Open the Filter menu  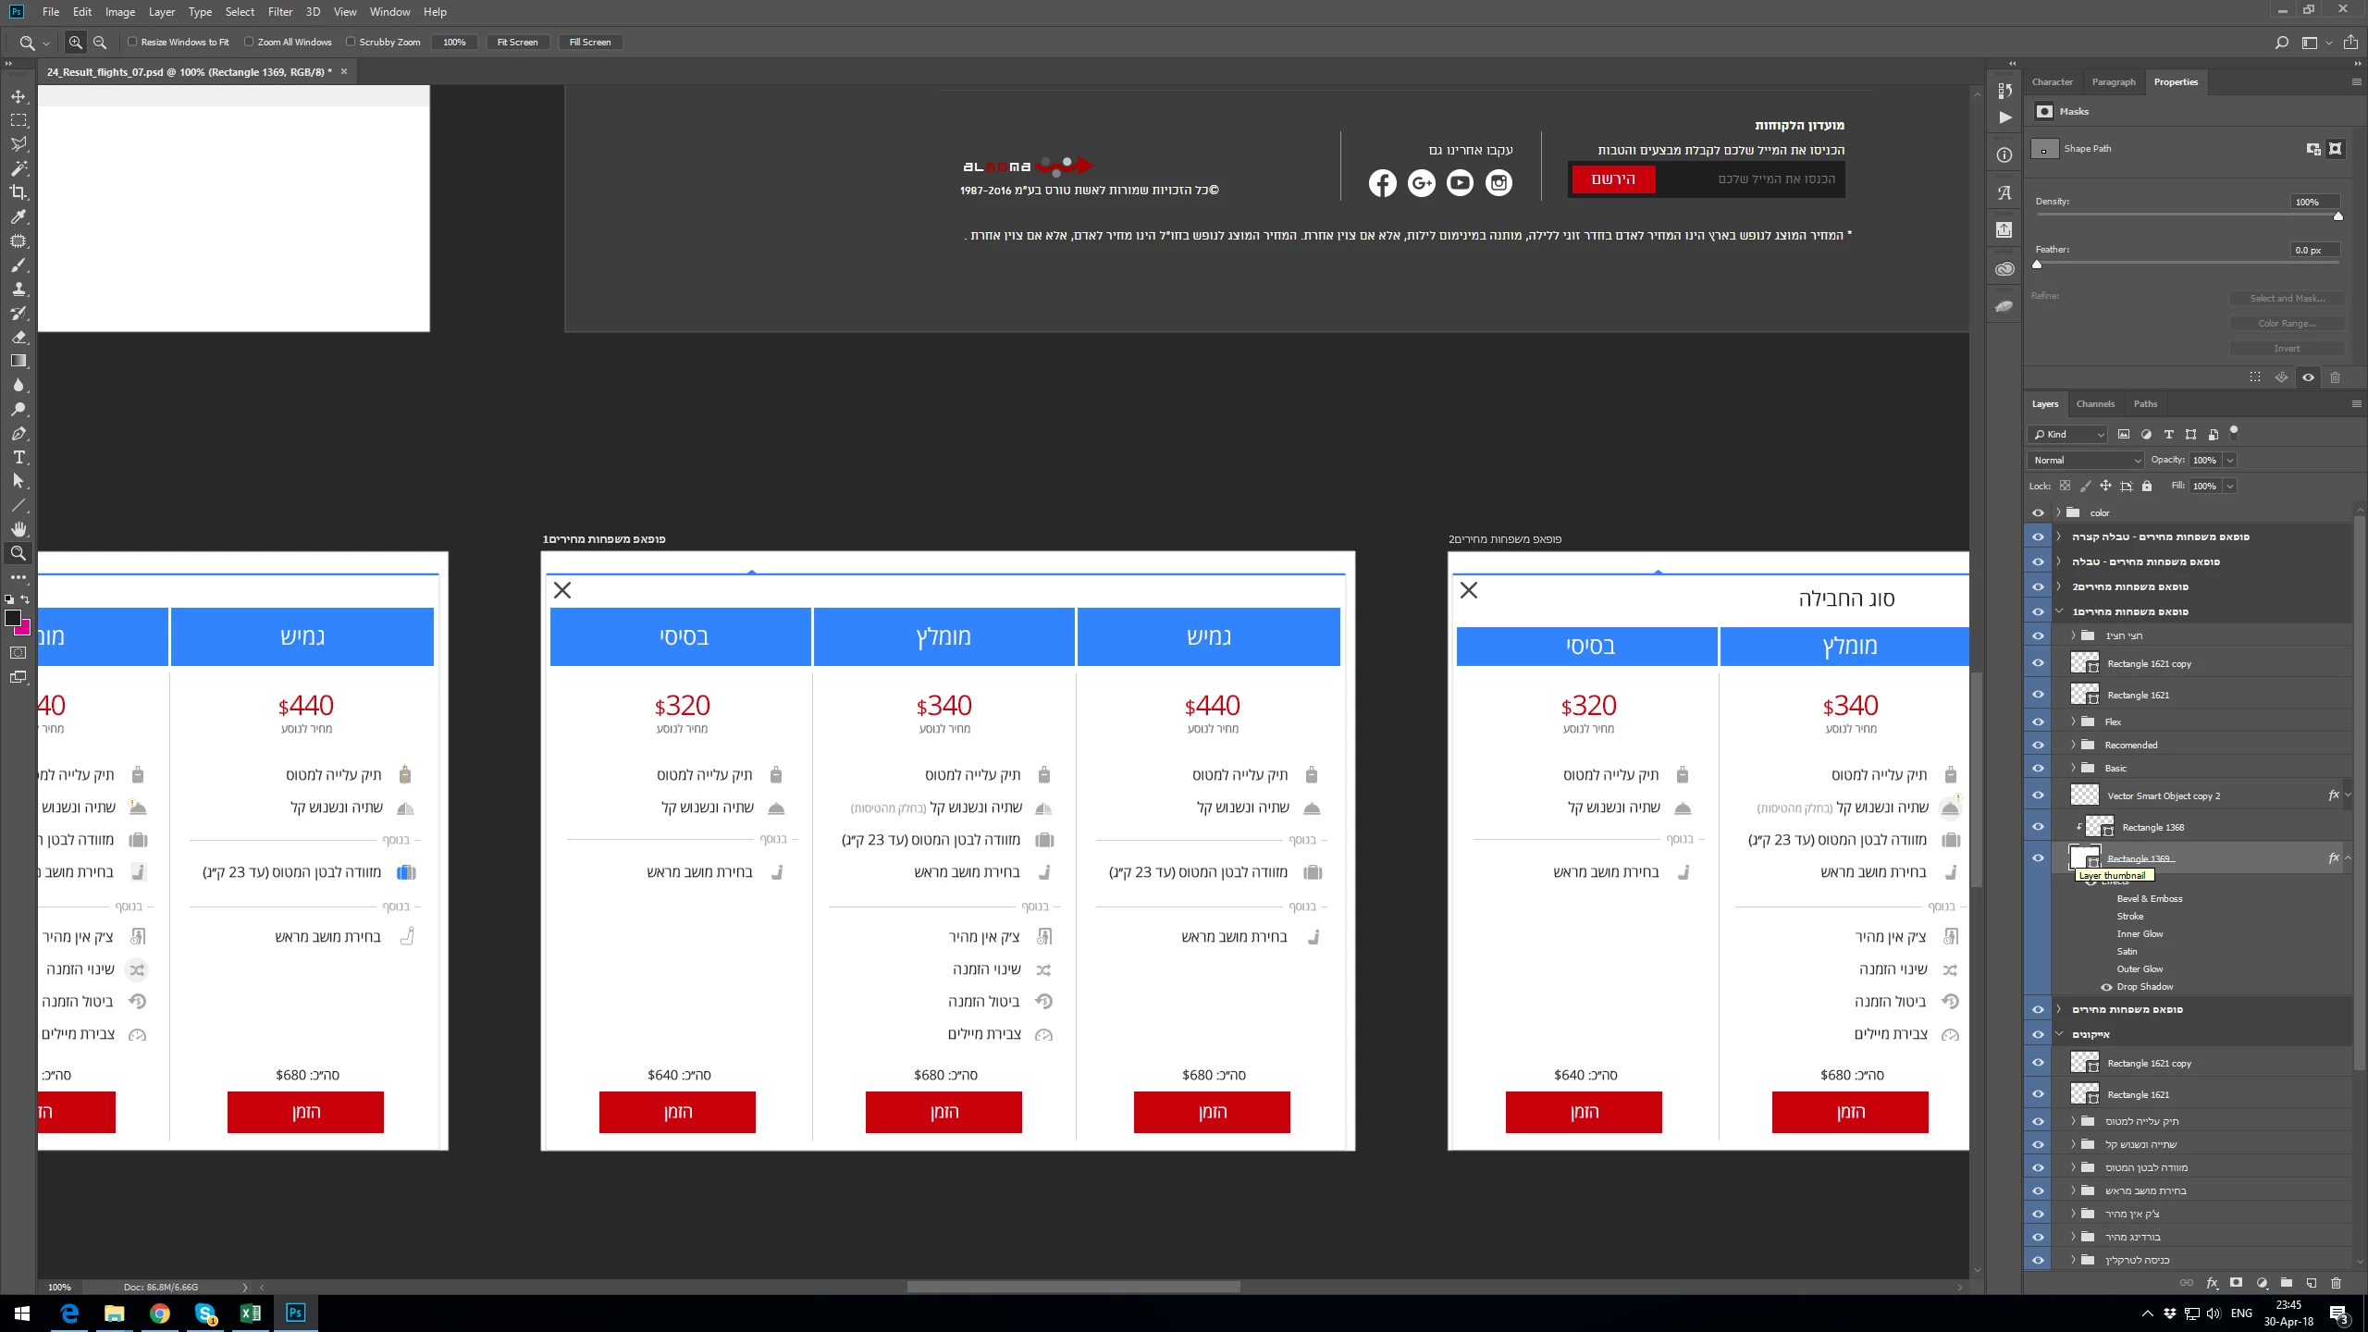click(x=279, y=12)
